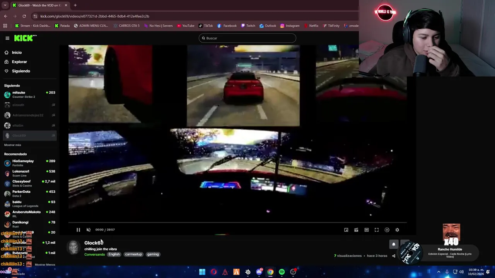495x278 pixels.
Task: Open Chrome apps grid icon
Action: tap(5, 26)
